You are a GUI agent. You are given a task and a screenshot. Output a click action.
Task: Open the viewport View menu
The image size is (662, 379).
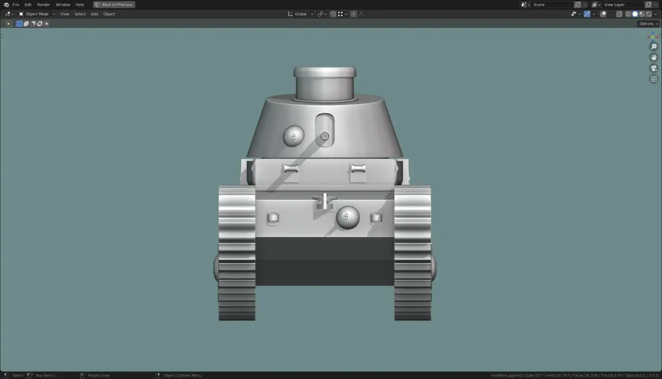[x=65, y=14]
